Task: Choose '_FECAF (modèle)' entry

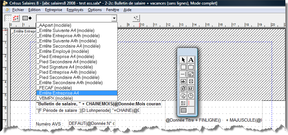Action: [x=77, y=88]
